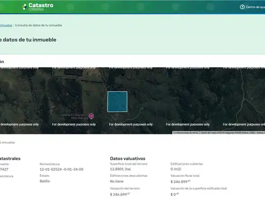265x199 pixels.
Task: Click the 'Edificaciones cubiertas' label
Action: [x=187, y=164]
